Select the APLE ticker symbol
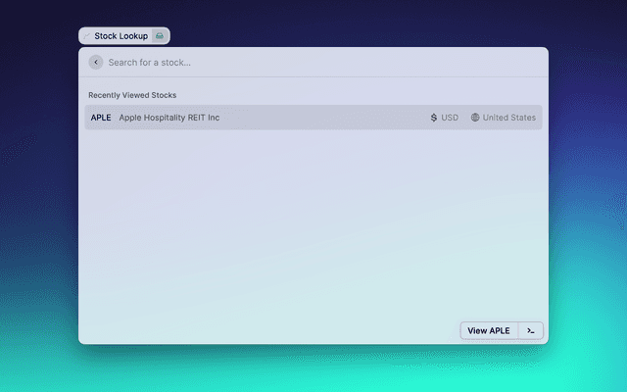 (101, 118)
